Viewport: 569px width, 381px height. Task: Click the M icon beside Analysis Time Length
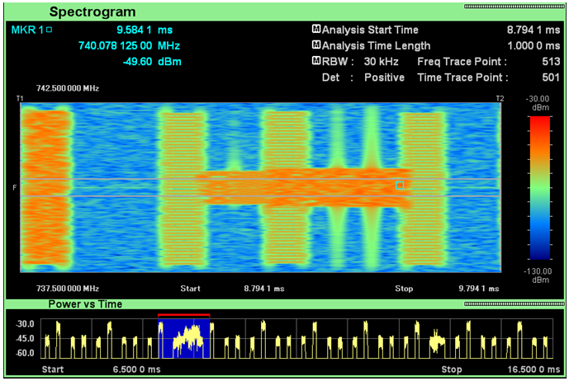(316, 45)
